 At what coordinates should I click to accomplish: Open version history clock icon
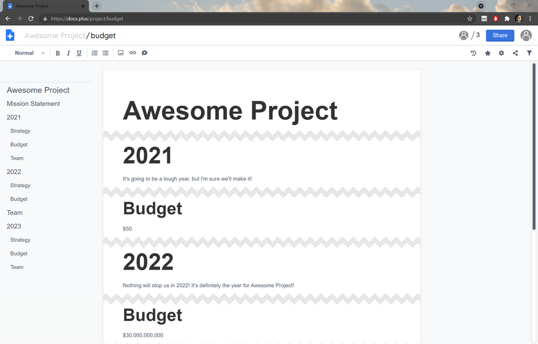tap(473, 53)
